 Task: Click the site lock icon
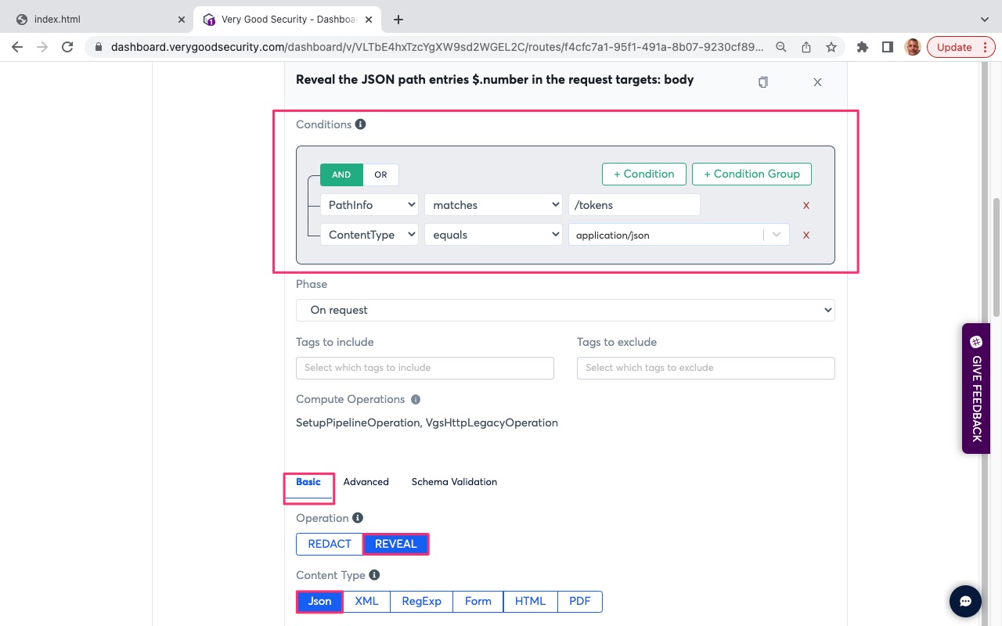tap(98, 47)
